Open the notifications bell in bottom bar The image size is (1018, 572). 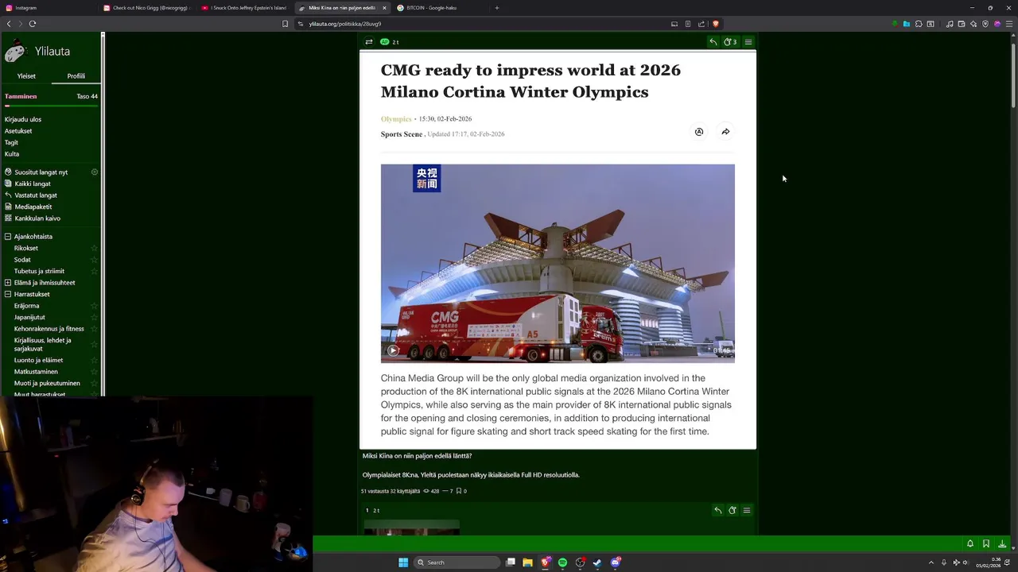970,544
